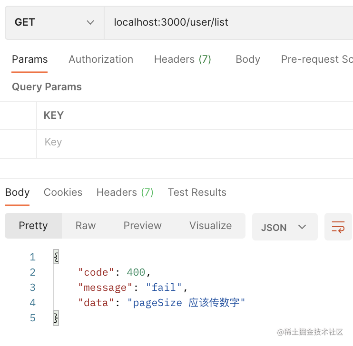Click the URL field with localhost:3000/user/list
Image resolution: width=353 pixels, height=346 pixels.
tap(228, 22)
